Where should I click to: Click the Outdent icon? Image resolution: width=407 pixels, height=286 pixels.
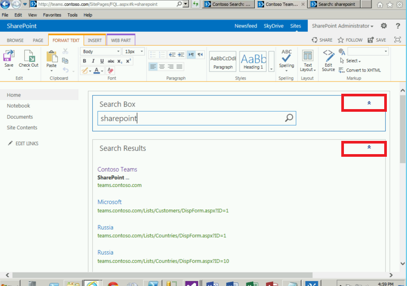point(172,55)
